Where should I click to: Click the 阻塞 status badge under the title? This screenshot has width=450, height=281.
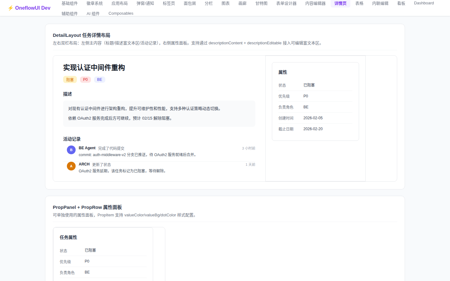point(70,80)
